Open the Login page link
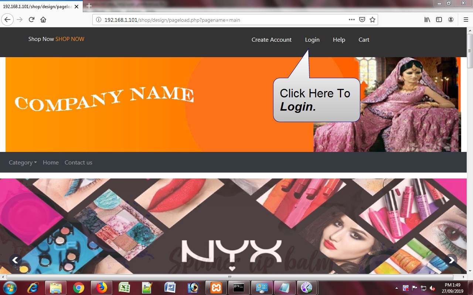The image size is (473, 295). pos(312,40)
